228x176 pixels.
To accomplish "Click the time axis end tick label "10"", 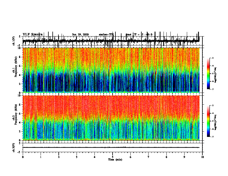I will click(x=202, y=157).
